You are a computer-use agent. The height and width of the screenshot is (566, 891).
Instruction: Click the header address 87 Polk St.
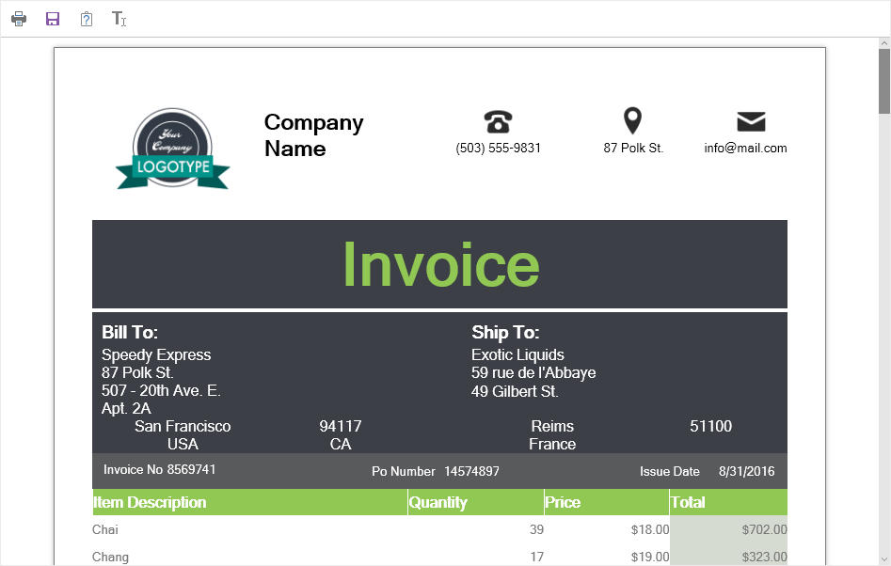pos(633,149)
